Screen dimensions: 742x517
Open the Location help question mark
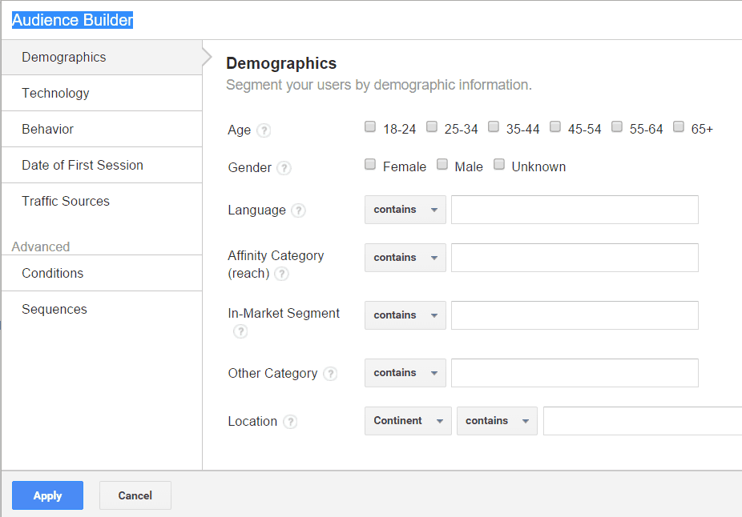coord(290,422)
